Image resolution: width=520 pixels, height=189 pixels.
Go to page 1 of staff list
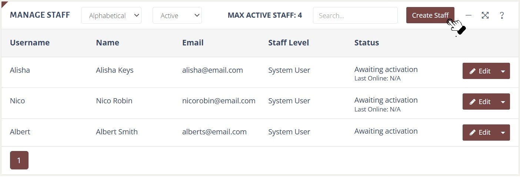[19, 160]
